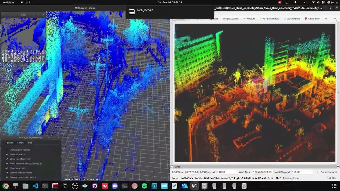Toggle Show local map checkbox

(16, 168)
